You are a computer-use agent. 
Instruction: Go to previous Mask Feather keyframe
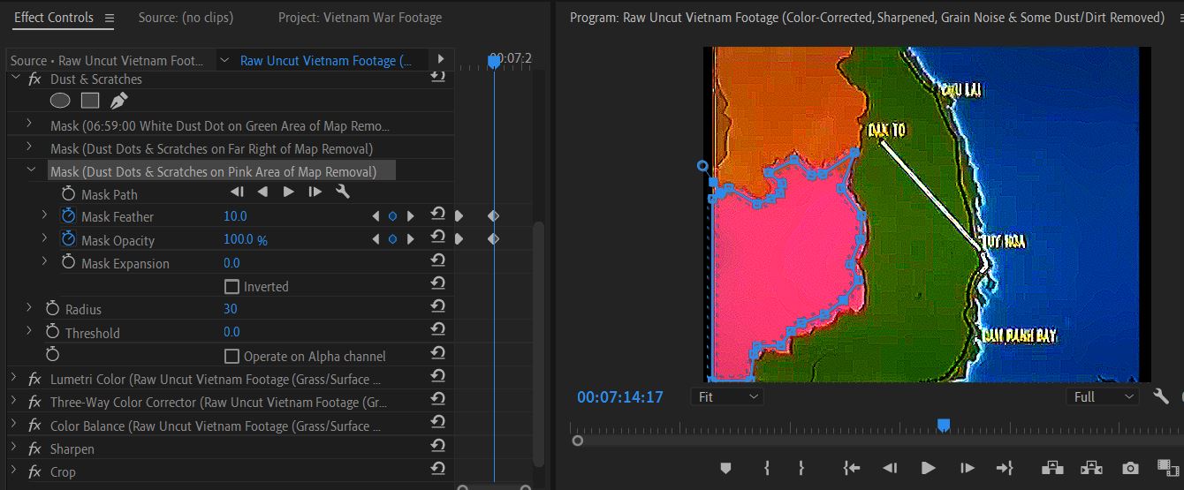(x=376, y=216)
